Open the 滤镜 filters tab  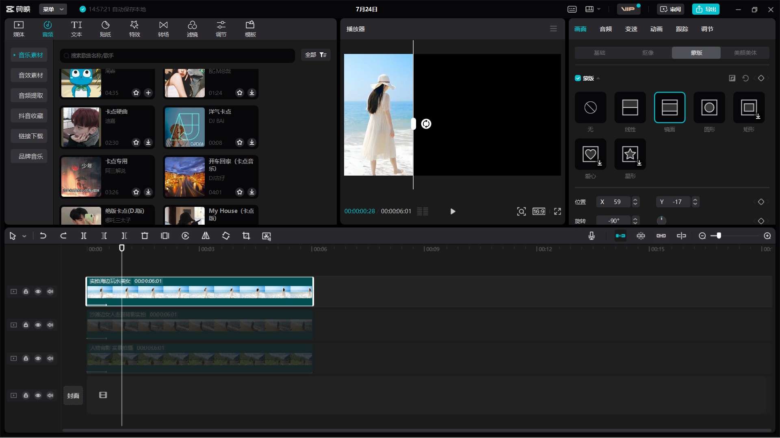pyautogui.click(x=192, y=29)
